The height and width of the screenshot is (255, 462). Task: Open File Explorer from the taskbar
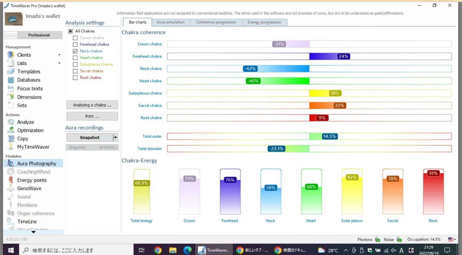173,250
